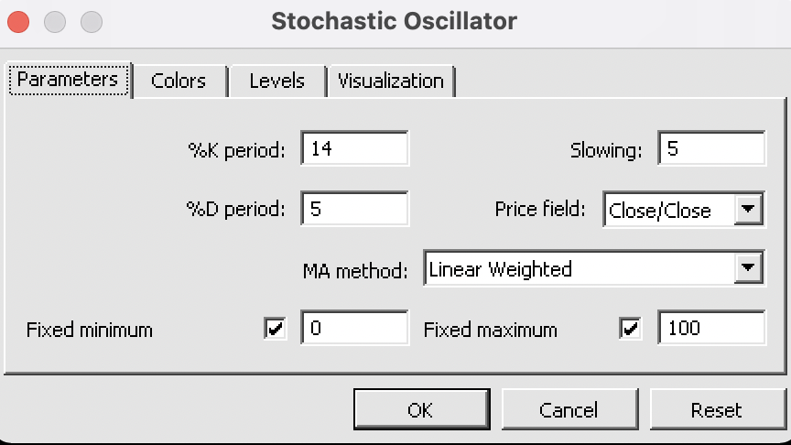Click the red close window button

(x=18, y=20)
